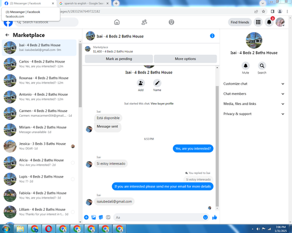Screen dimensions: 292x233
Task: Bookmark page with the star icon
Action: (263, 12)
